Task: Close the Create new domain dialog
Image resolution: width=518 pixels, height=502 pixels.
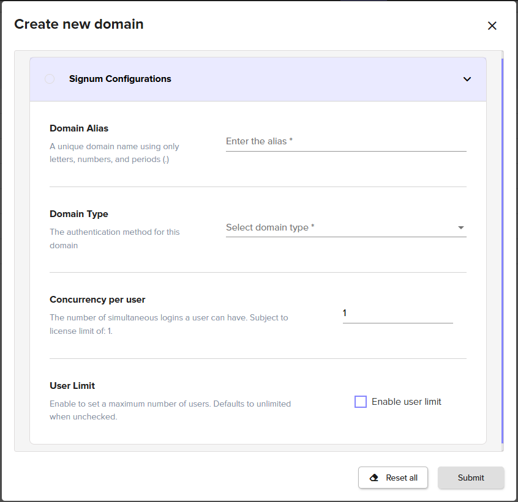Action: pos(492,26)
